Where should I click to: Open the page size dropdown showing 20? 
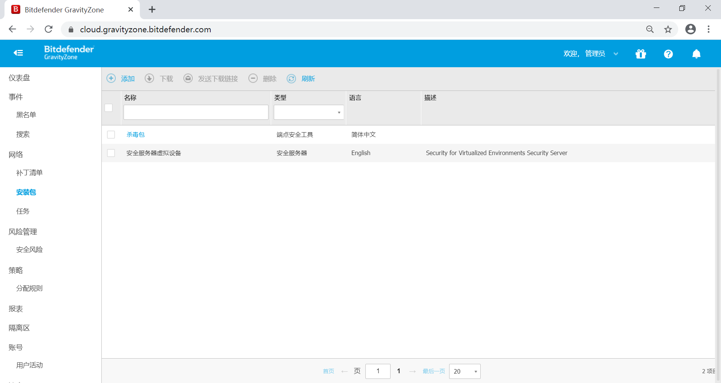(465, 371)
